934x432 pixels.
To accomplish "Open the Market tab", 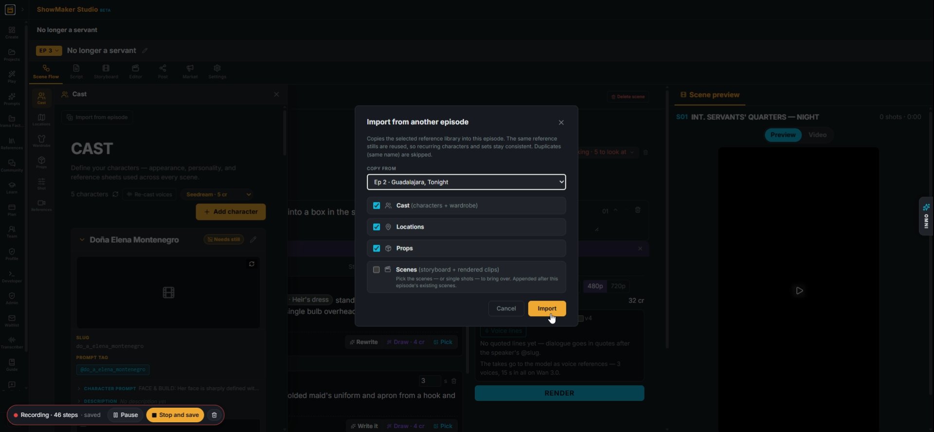I will [190, 72].
